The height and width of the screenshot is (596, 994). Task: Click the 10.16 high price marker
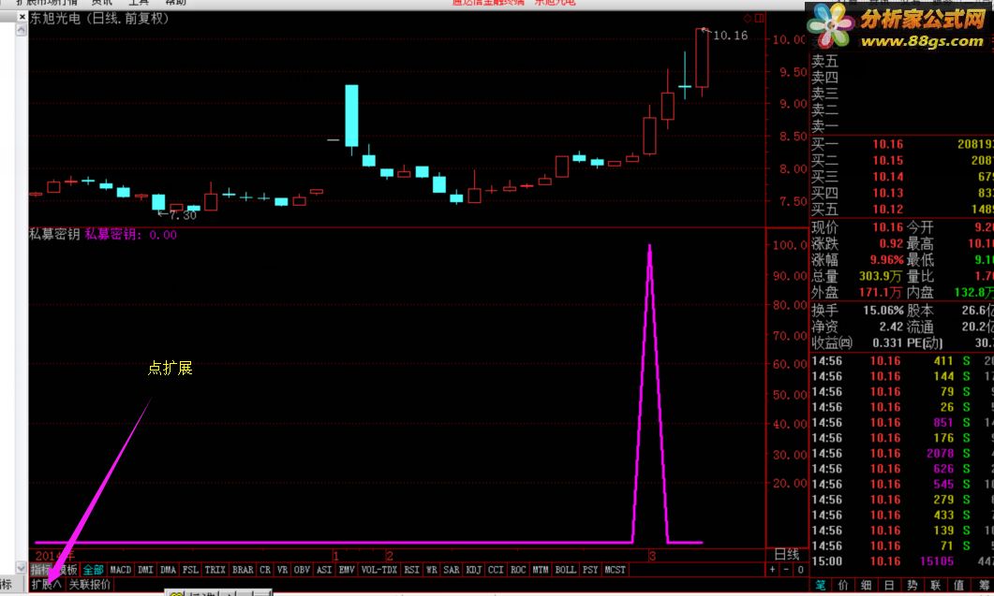coord(731,36)
